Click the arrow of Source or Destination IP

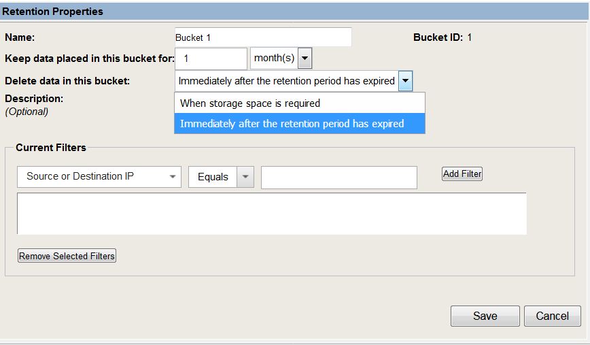point(173,177)
